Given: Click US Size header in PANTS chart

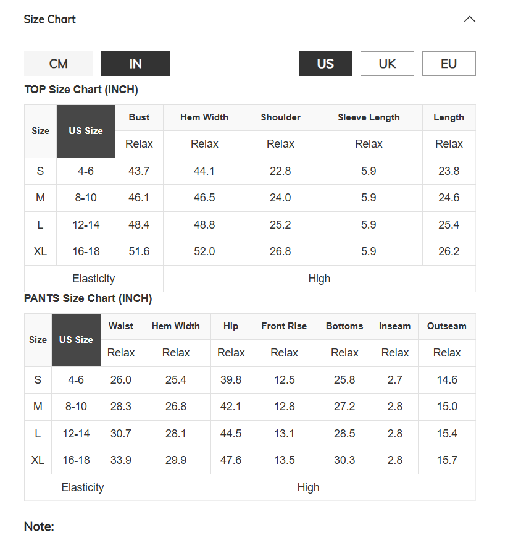Looking at the screenshot, I should click(x=76, y=340).
